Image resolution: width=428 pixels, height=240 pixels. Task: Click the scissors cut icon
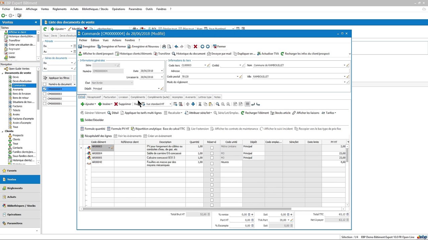point(200,104)
